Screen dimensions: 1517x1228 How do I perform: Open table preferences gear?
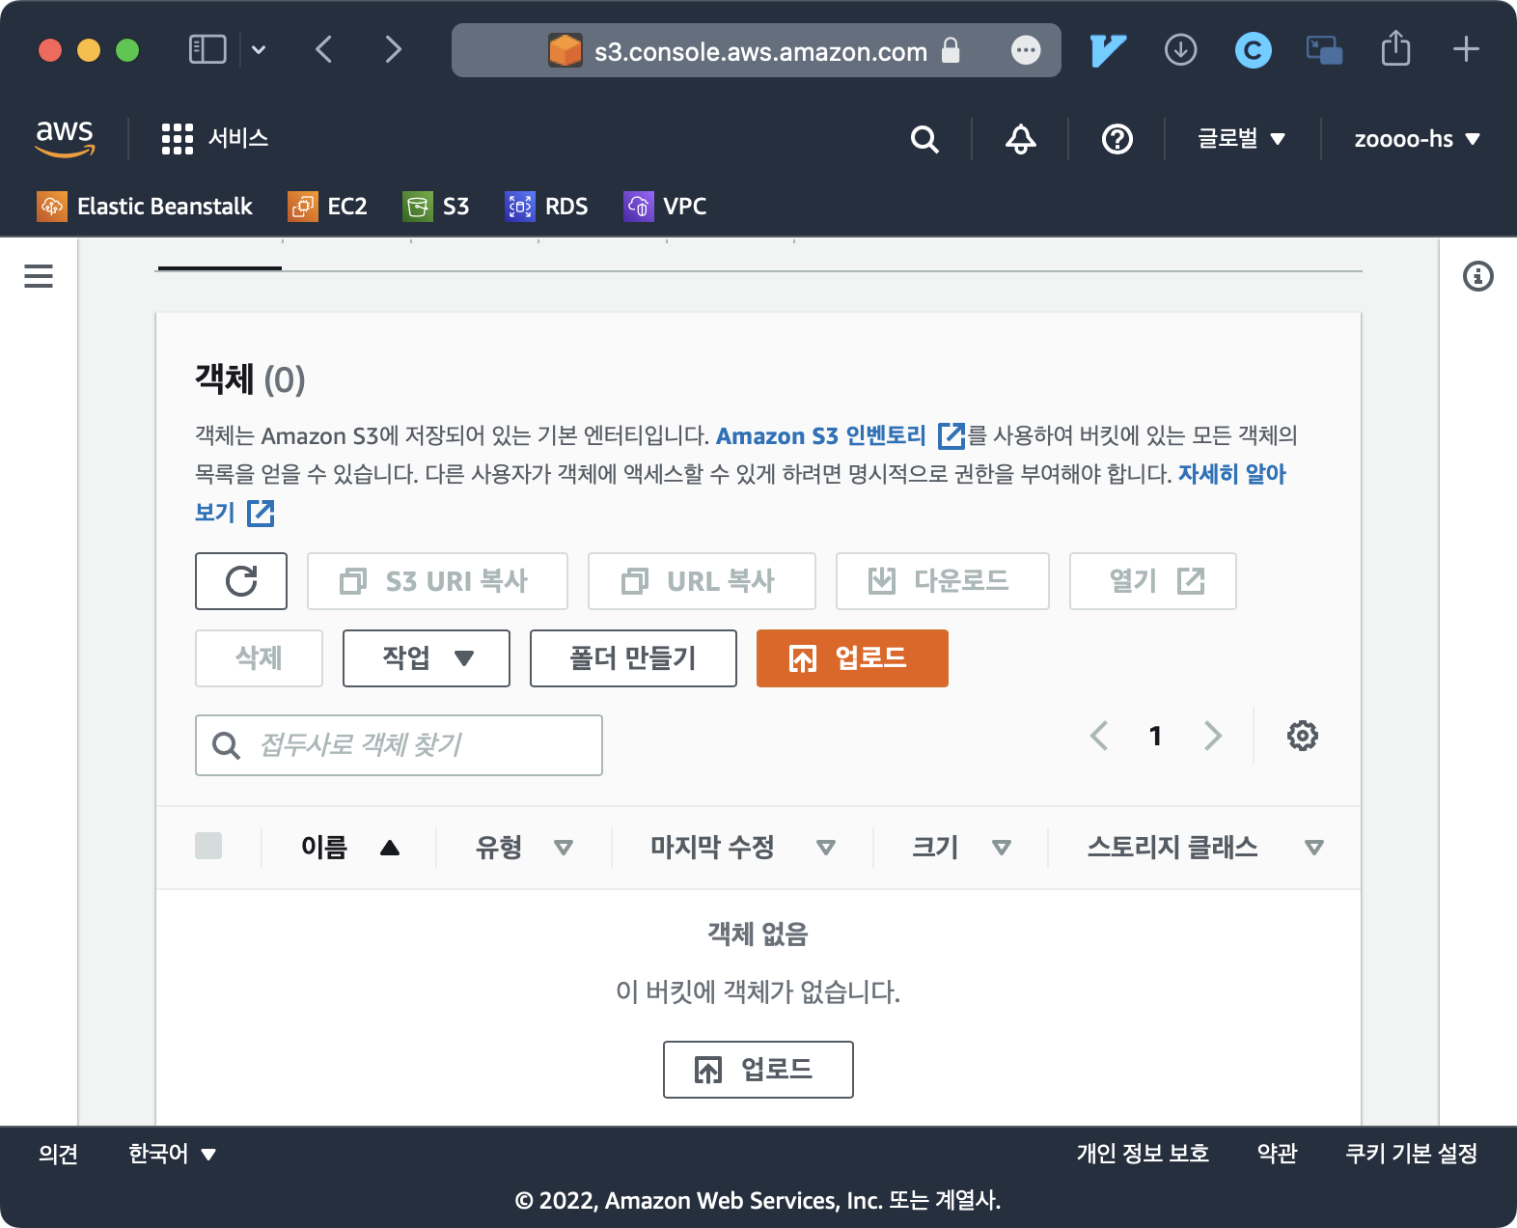pos(1302,736)
